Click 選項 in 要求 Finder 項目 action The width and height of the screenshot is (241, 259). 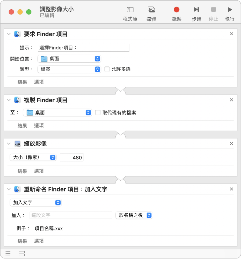(39, 82)
